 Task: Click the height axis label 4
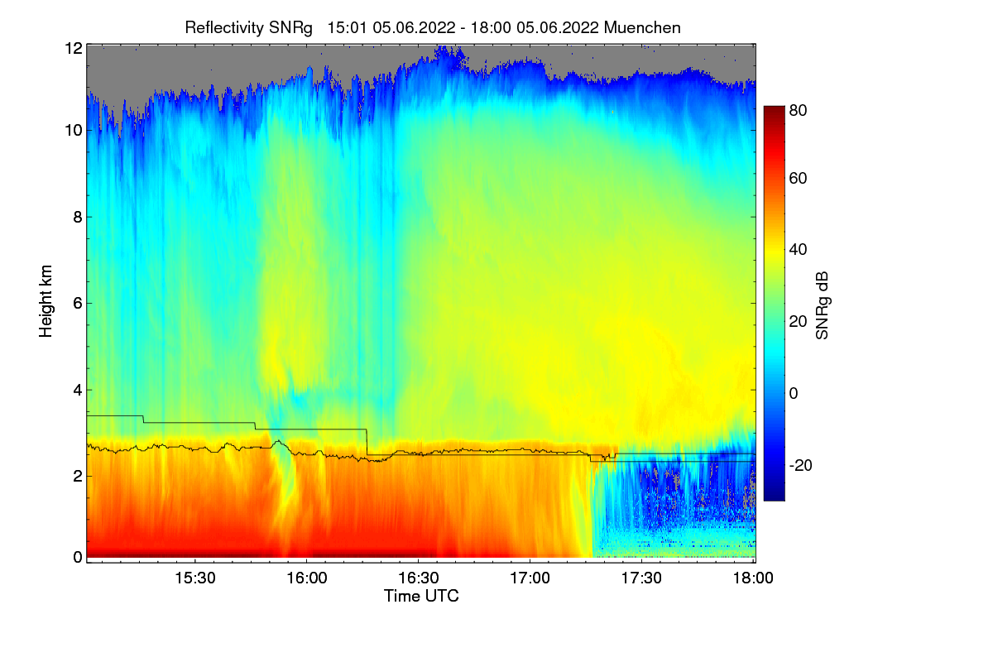coord(78,390)
